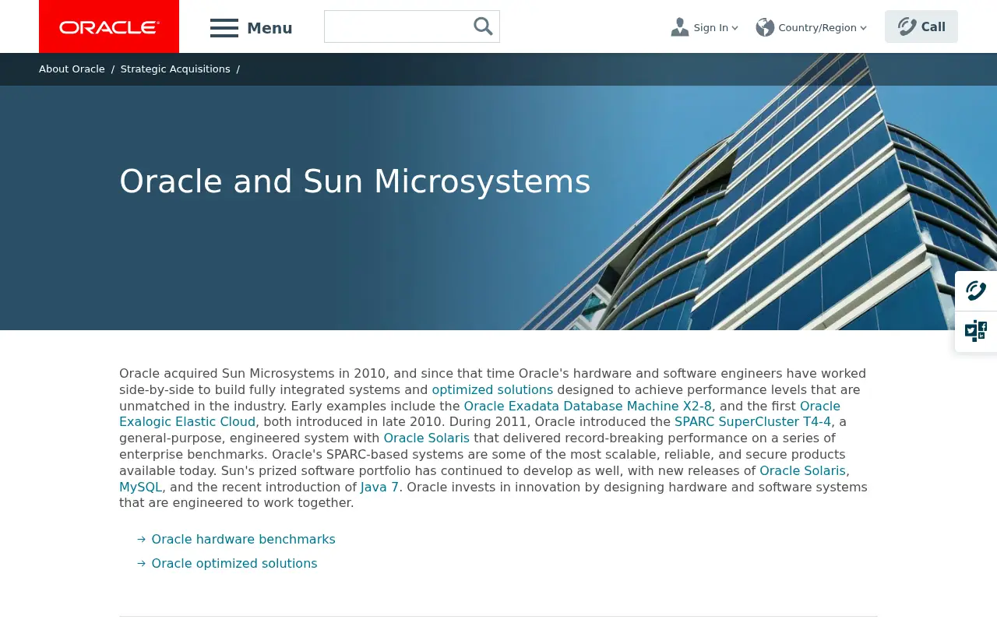The height and width of the screenshot is (623, 997).
Task: Click the Oracle Solaris link after 'system with'
Action: click(427, 438)
